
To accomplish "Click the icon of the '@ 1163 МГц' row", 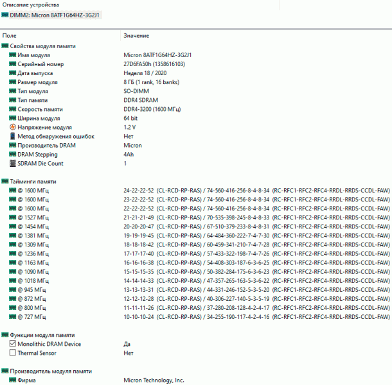I will point(12,262).
